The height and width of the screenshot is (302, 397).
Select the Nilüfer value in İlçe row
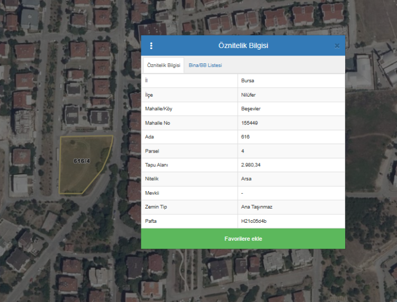pos(248,95)
